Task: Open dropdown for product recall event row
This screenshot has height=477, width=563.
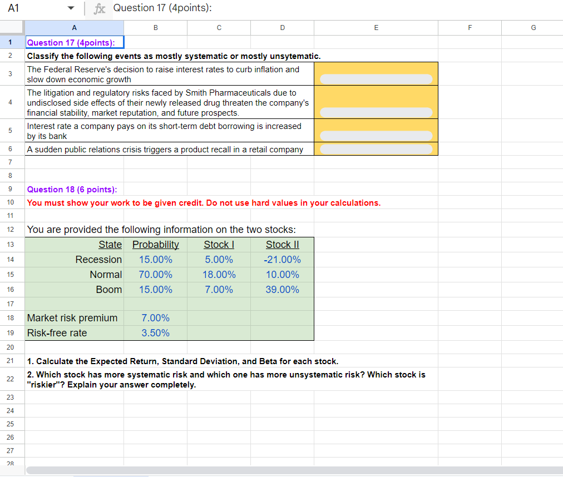Action: click(x=376, y=149)
